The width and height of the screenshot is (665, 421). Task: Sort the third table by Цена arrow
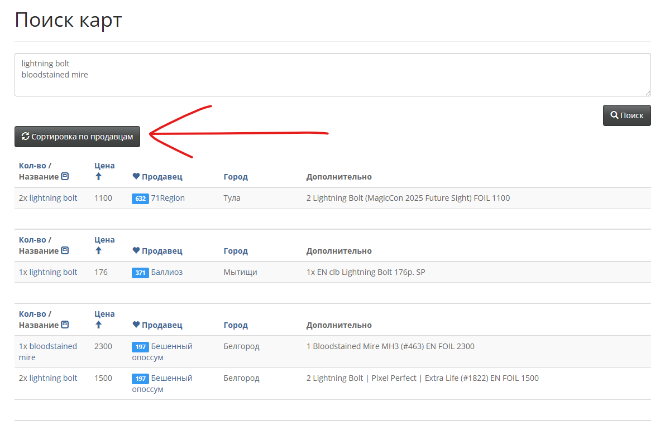(x=98, y=325)
